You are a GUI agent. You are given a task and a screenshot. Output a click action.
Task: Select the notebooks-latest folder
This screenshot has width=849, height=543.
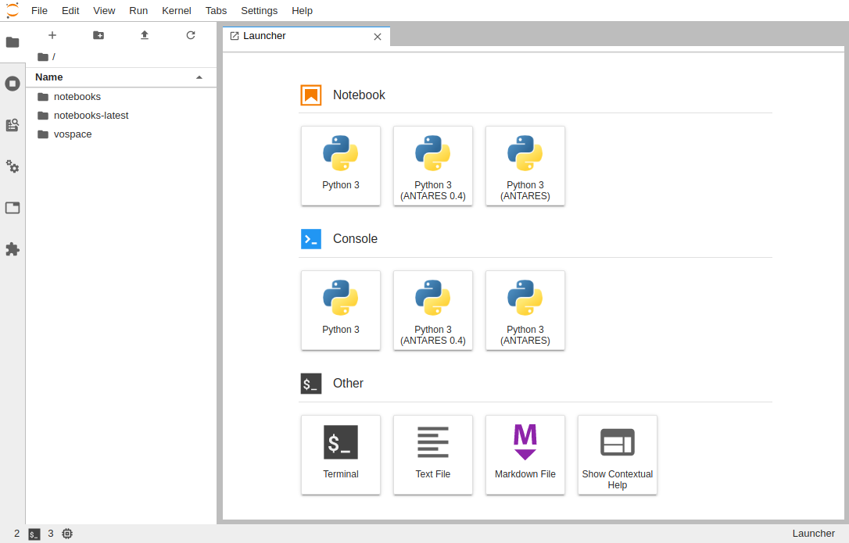(x=121, y=116)
